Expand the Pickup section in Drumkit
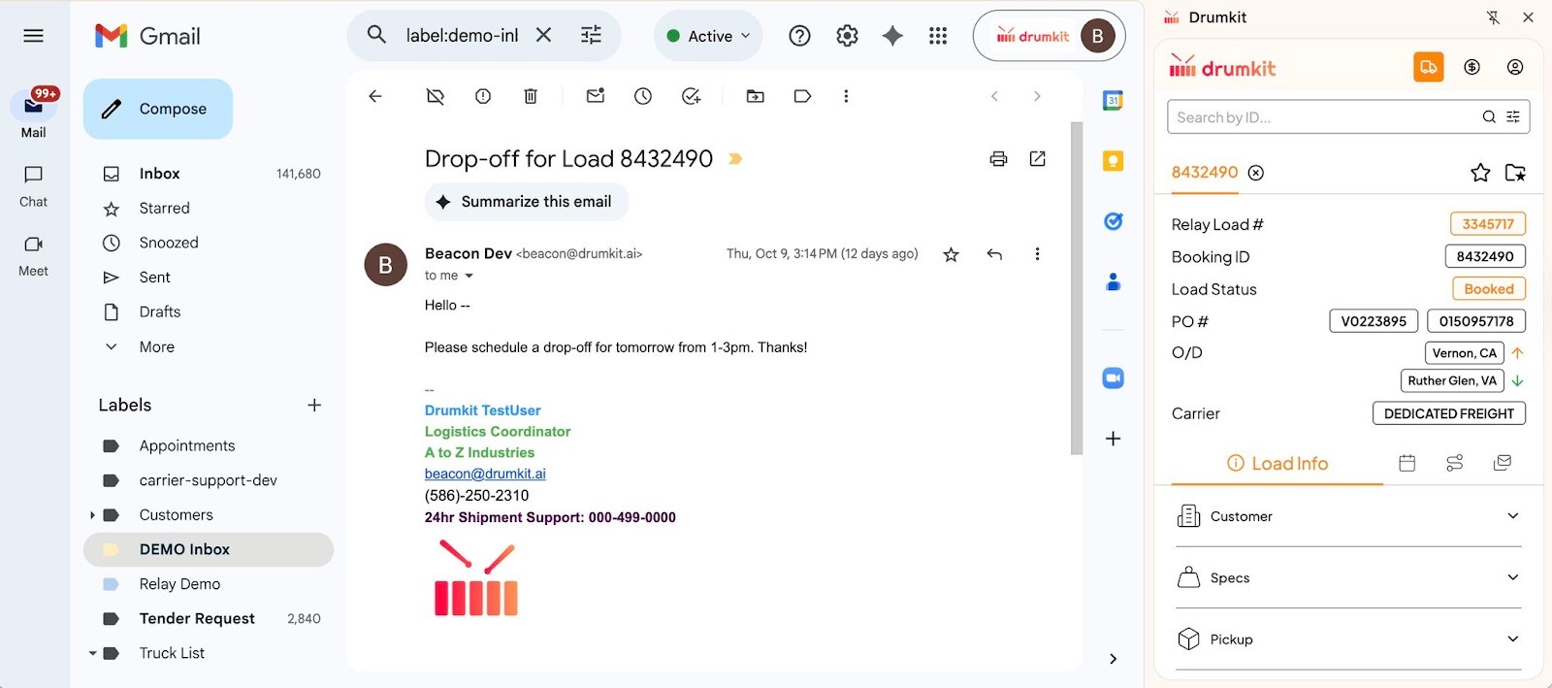The height and width of the screenshot is (688, 1552). point(1348,639)
